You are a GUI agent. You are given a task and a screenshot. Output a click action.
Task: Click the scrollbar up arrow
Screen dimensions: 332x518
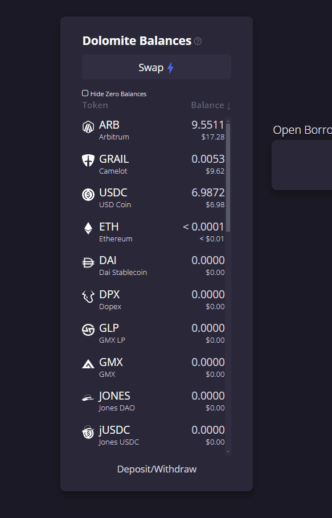click(228, 120)
